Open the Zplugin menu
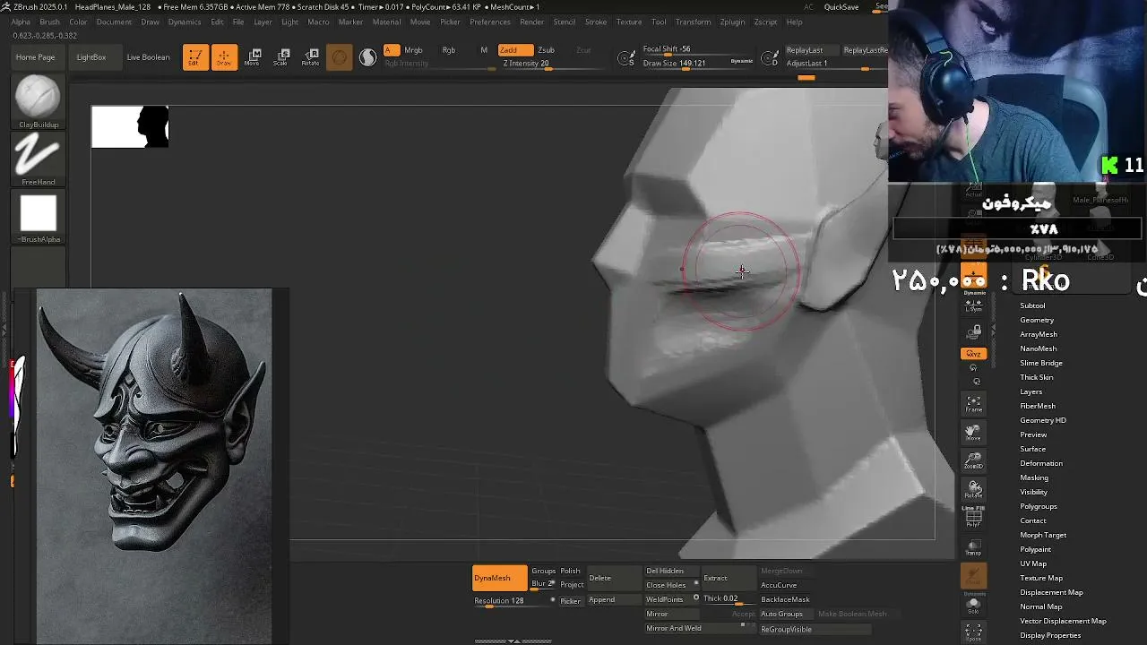The width and height of the screenshot is (1147, 645). tap(732, 21)
